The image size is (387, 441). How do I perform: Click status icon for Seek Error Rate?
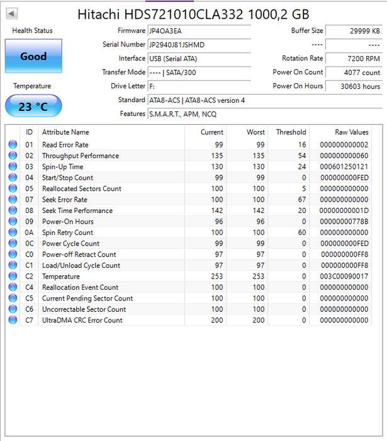[13, 200]
